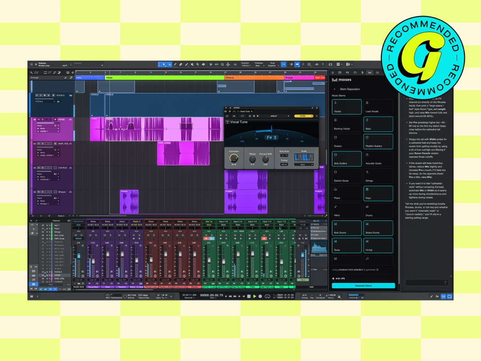Select the Eraser tool in the toolbar

tap(180, 64)
